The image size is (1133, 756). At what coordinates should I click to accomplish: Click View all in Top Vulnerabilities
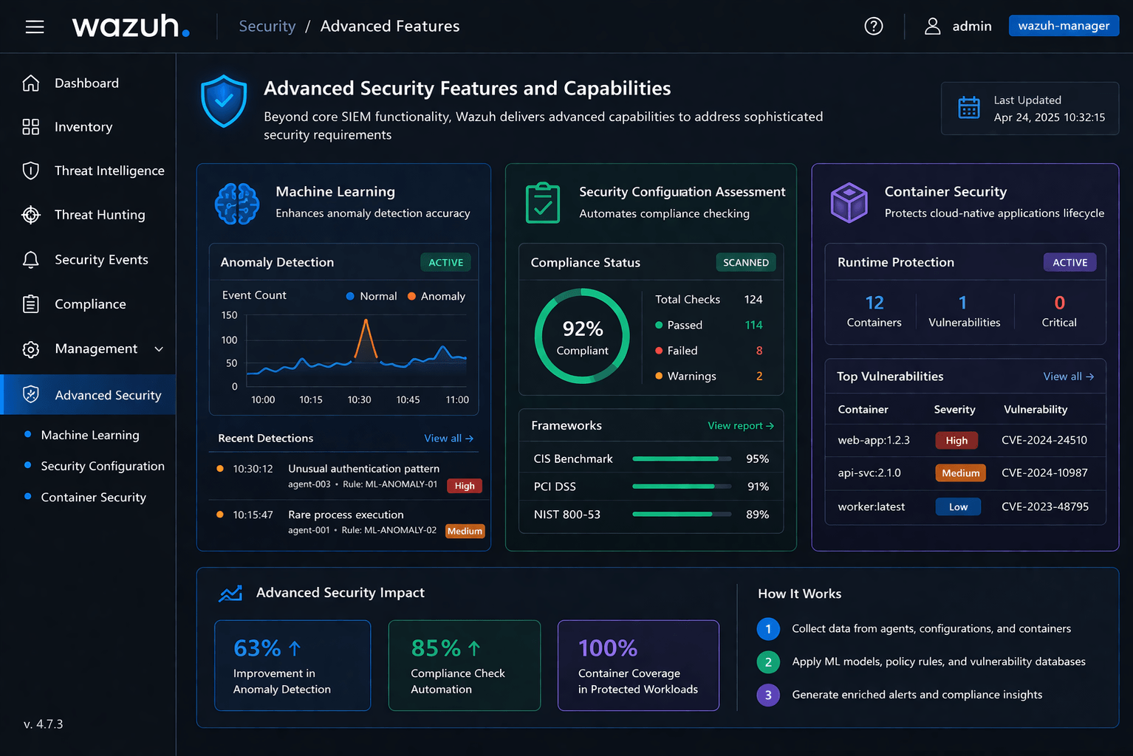coord(1068,377)
